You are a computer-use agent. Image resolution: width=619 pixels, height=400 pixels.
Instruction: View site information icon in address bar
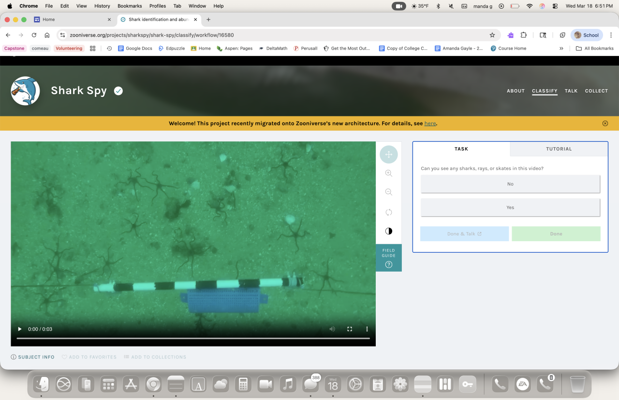click(62, 35)
